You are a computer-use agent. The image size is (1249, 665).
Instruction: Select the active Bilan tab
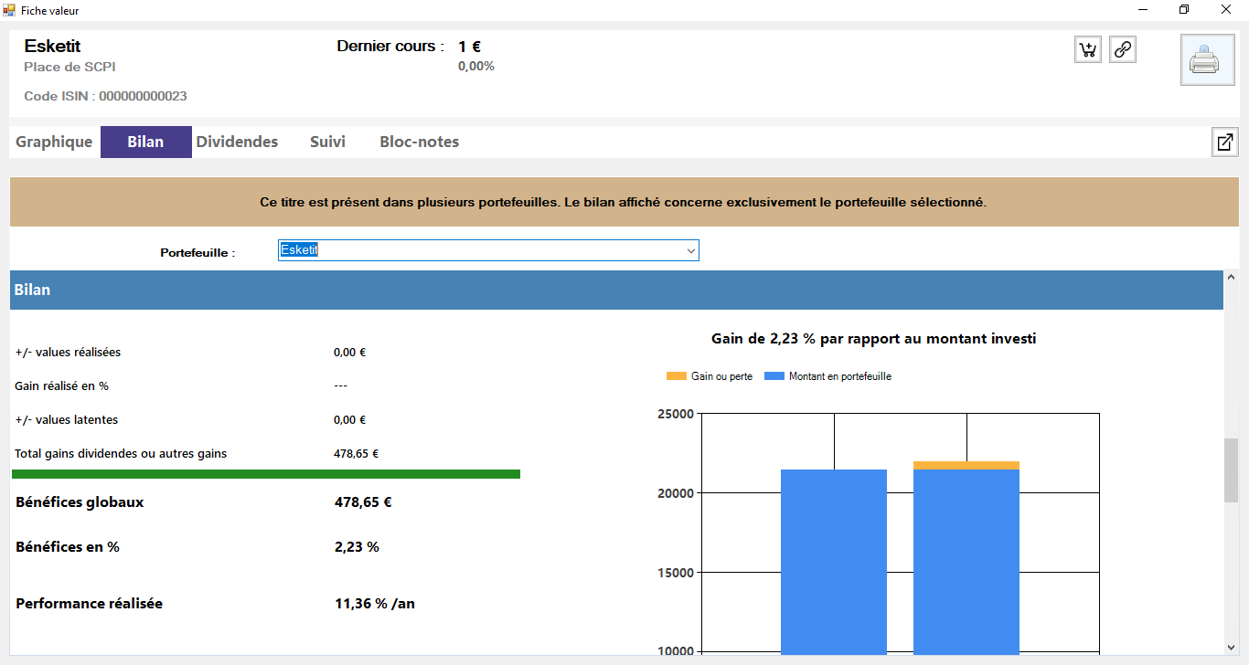point(146,142)
